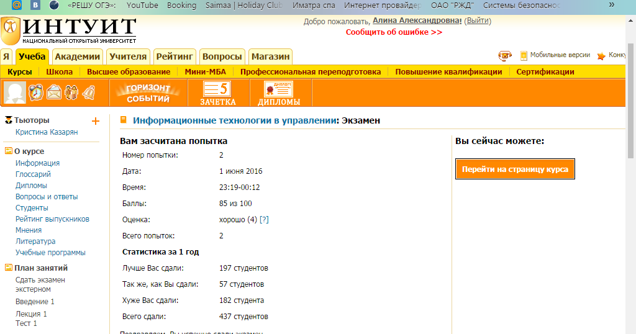Select Профессиональная переподготовка submenu item
The image size is (636, 334).
(311, 72)
